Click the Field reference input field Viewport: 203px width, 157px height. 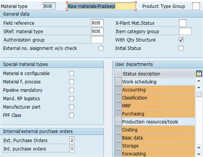(97, 23)
